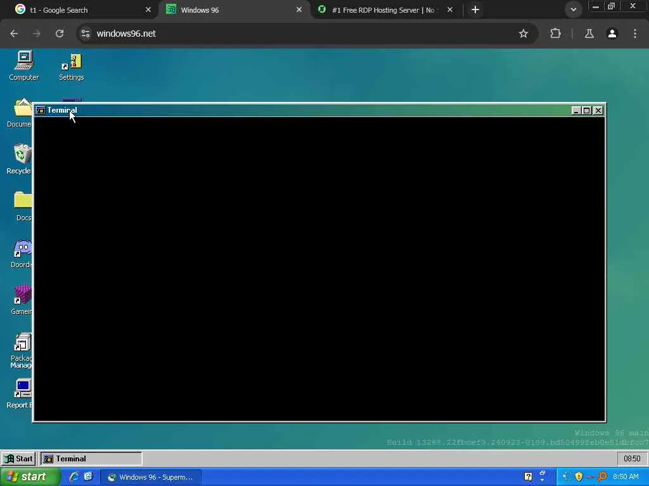Bookmark this page with the star
Image resolution: width=649 pixels, height=486 pixels.
coord(523,34)
